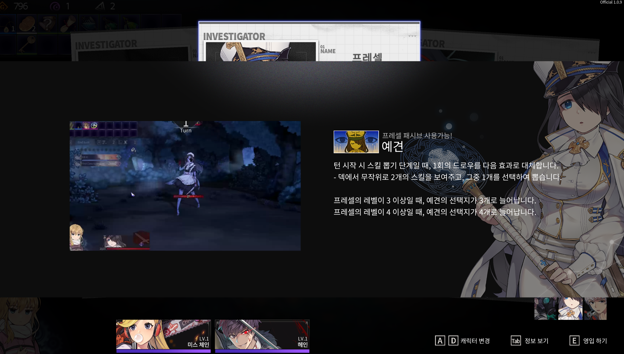Click the purple soul spiral icon
624x354 pixels.
tap(55, 6)
